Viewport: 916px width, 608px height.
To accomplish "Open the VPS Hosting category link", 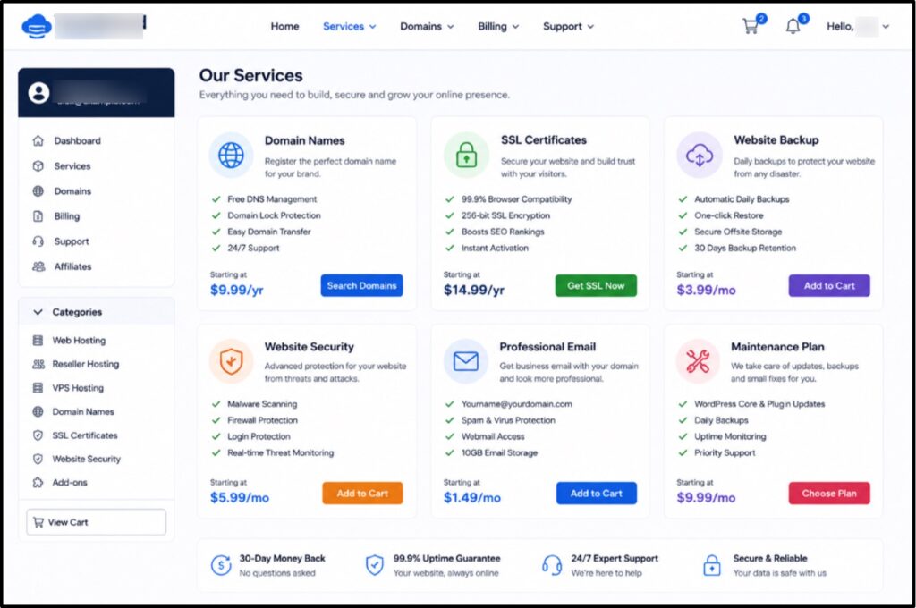I will [x=78, y=388].
